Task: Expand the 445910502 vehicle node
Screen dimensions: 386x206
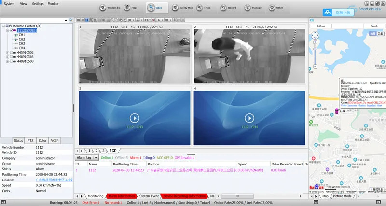Action: coord(8,53)
